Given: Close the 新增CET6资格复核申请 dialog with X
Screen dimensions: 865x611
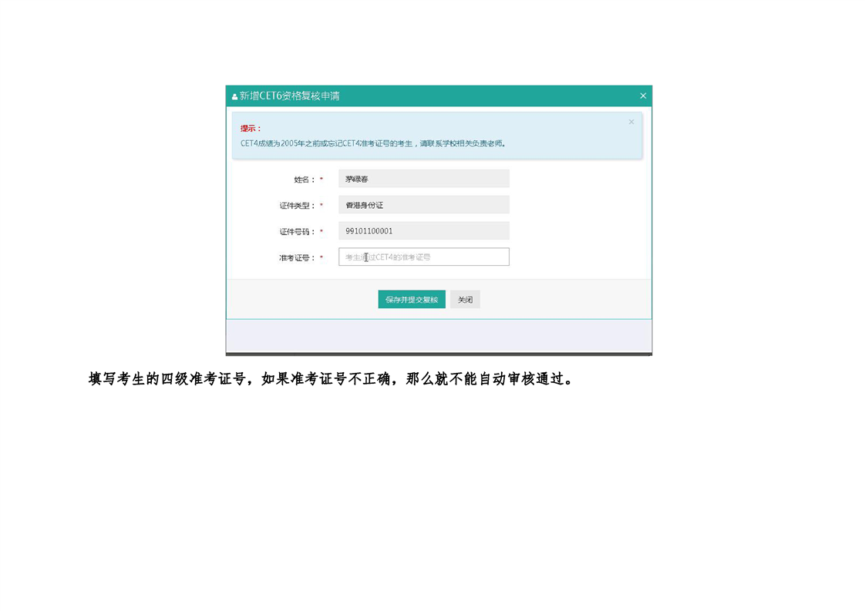Looking at the screenshot, I should coord(643,96).
